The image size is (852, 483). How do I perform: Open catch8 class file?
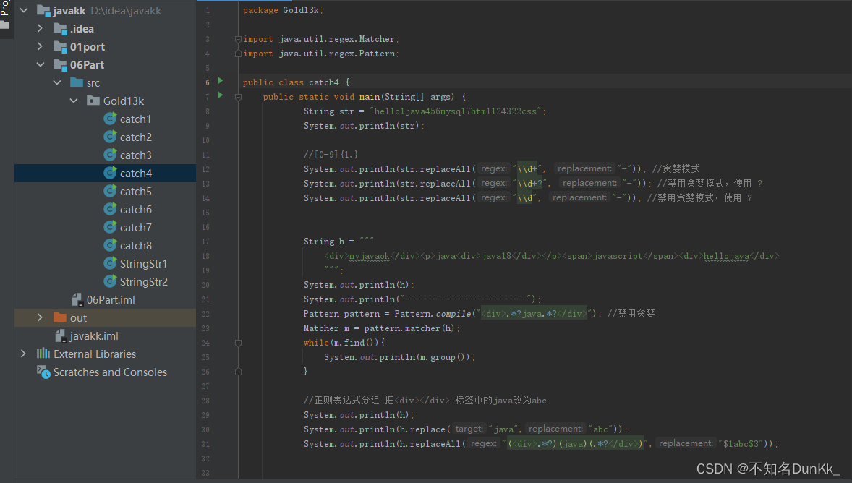[135, 246]
